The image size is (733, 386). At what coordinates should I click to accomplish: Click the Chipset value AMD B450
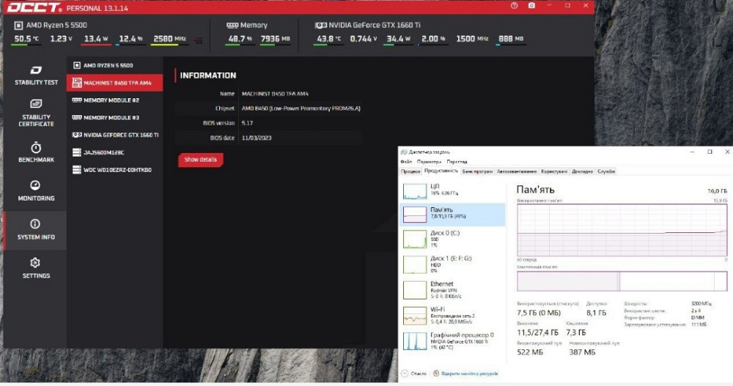click(x=301, y=108)
